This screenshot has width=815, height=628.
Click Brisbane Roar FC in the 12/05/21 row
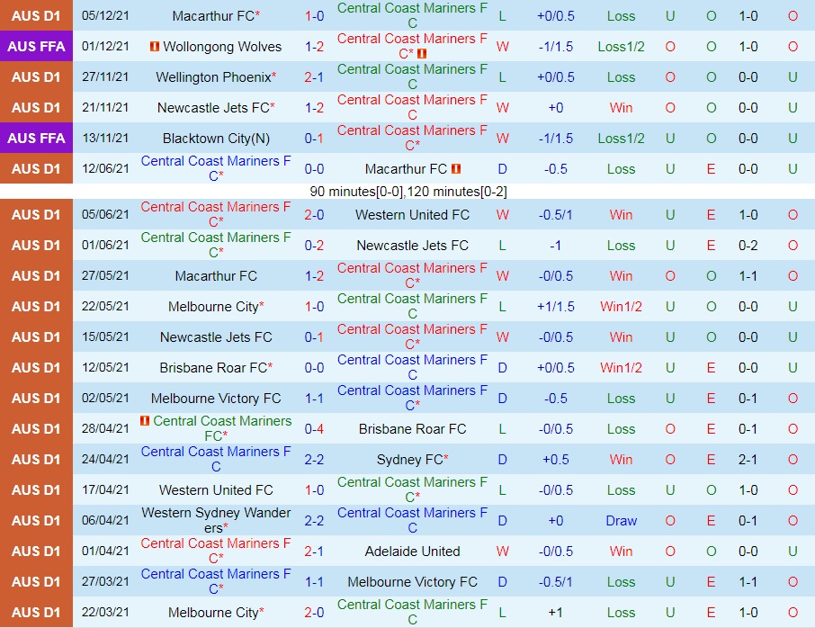pyautogui.click(x=213, y=368)
